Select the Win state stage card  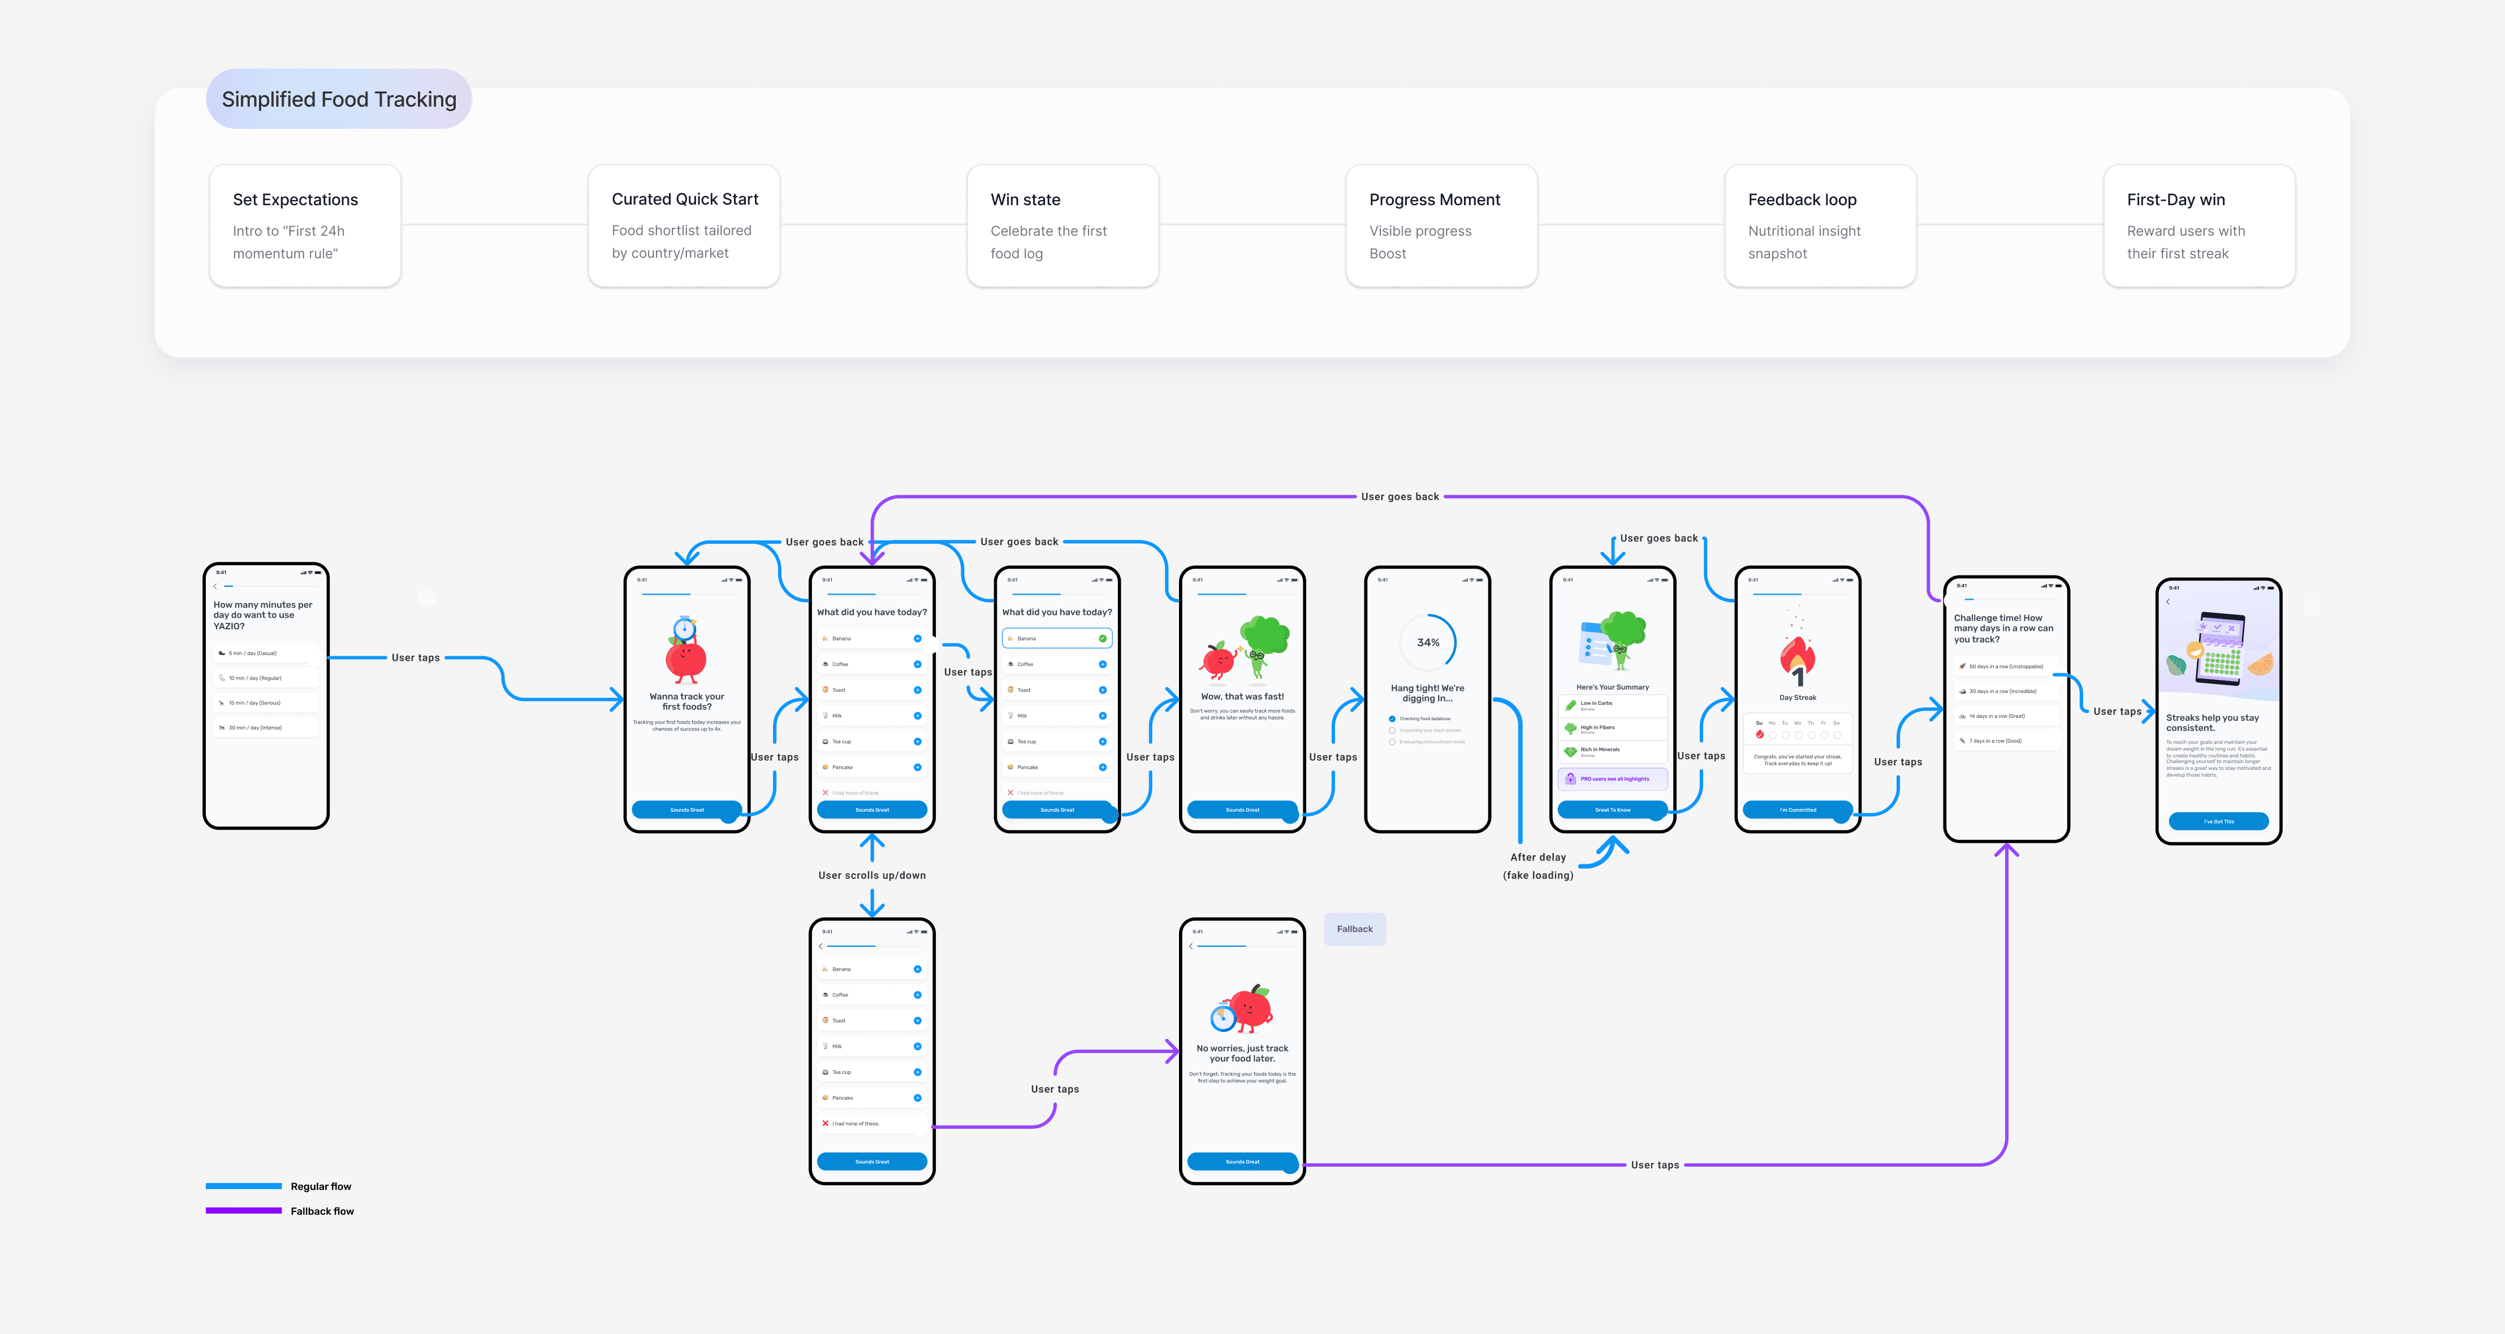1062,226
